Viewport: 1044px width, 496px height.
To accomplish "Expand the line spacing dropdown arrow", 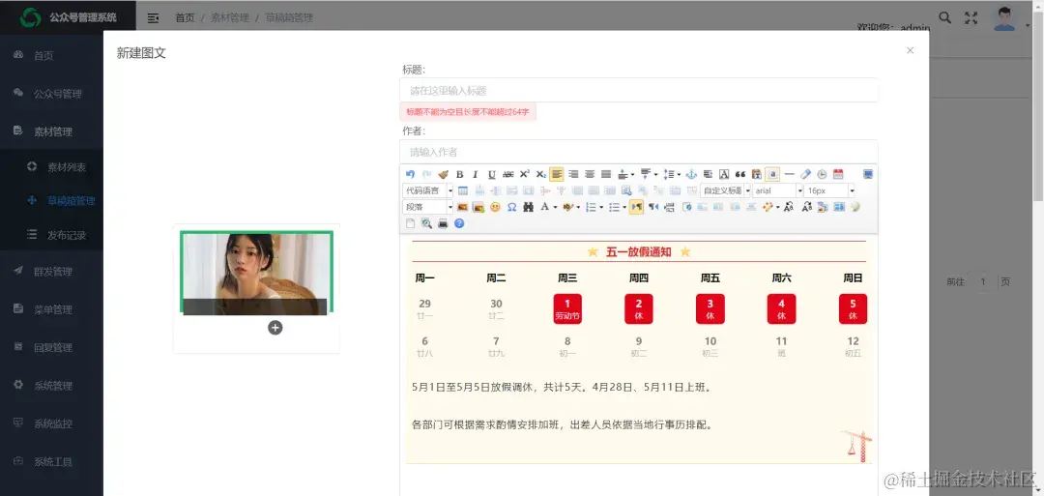I will (x=680, y=174).
